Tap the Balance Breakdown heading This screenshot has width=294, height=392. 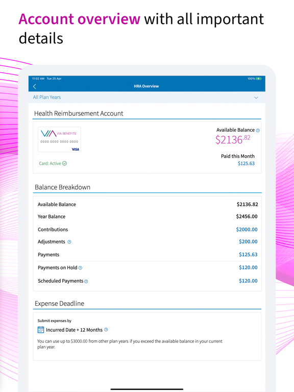(x=62, y=187)
